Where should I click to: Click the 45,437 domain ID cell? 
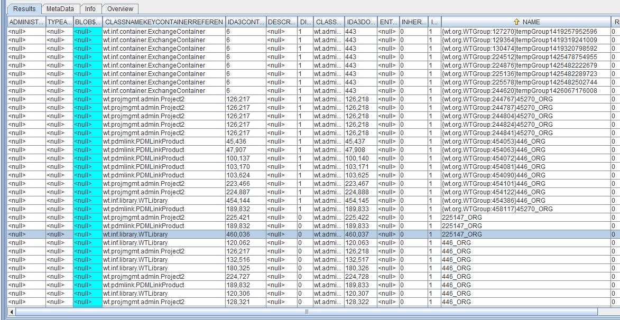(x=360, y=142)
